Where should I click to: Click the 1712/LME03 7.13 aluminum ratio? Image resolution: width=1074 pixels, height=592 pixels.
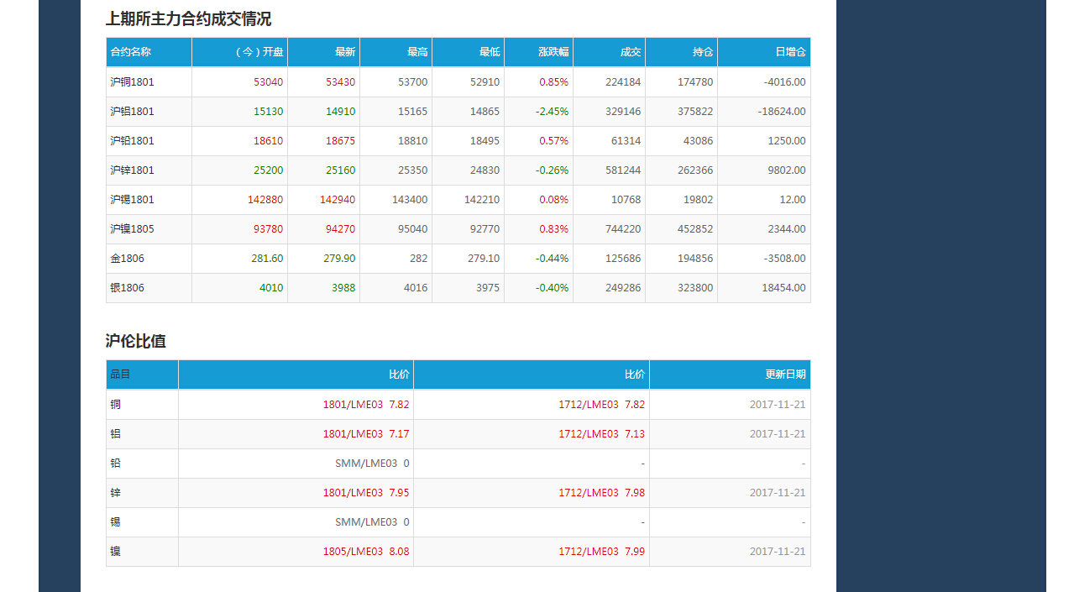coord(601,434)
